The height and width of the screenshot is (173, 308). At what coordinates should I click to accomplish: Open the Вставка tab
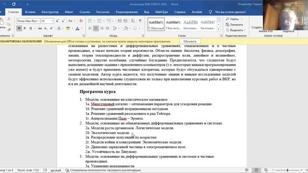[x=30, y=12]
